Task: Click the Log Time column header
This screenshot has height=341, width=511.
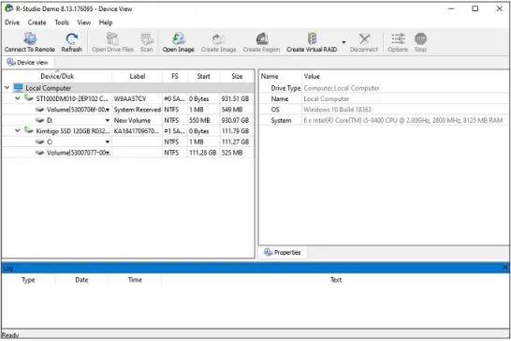Action: pyautogui.click(x=135, y=280)
